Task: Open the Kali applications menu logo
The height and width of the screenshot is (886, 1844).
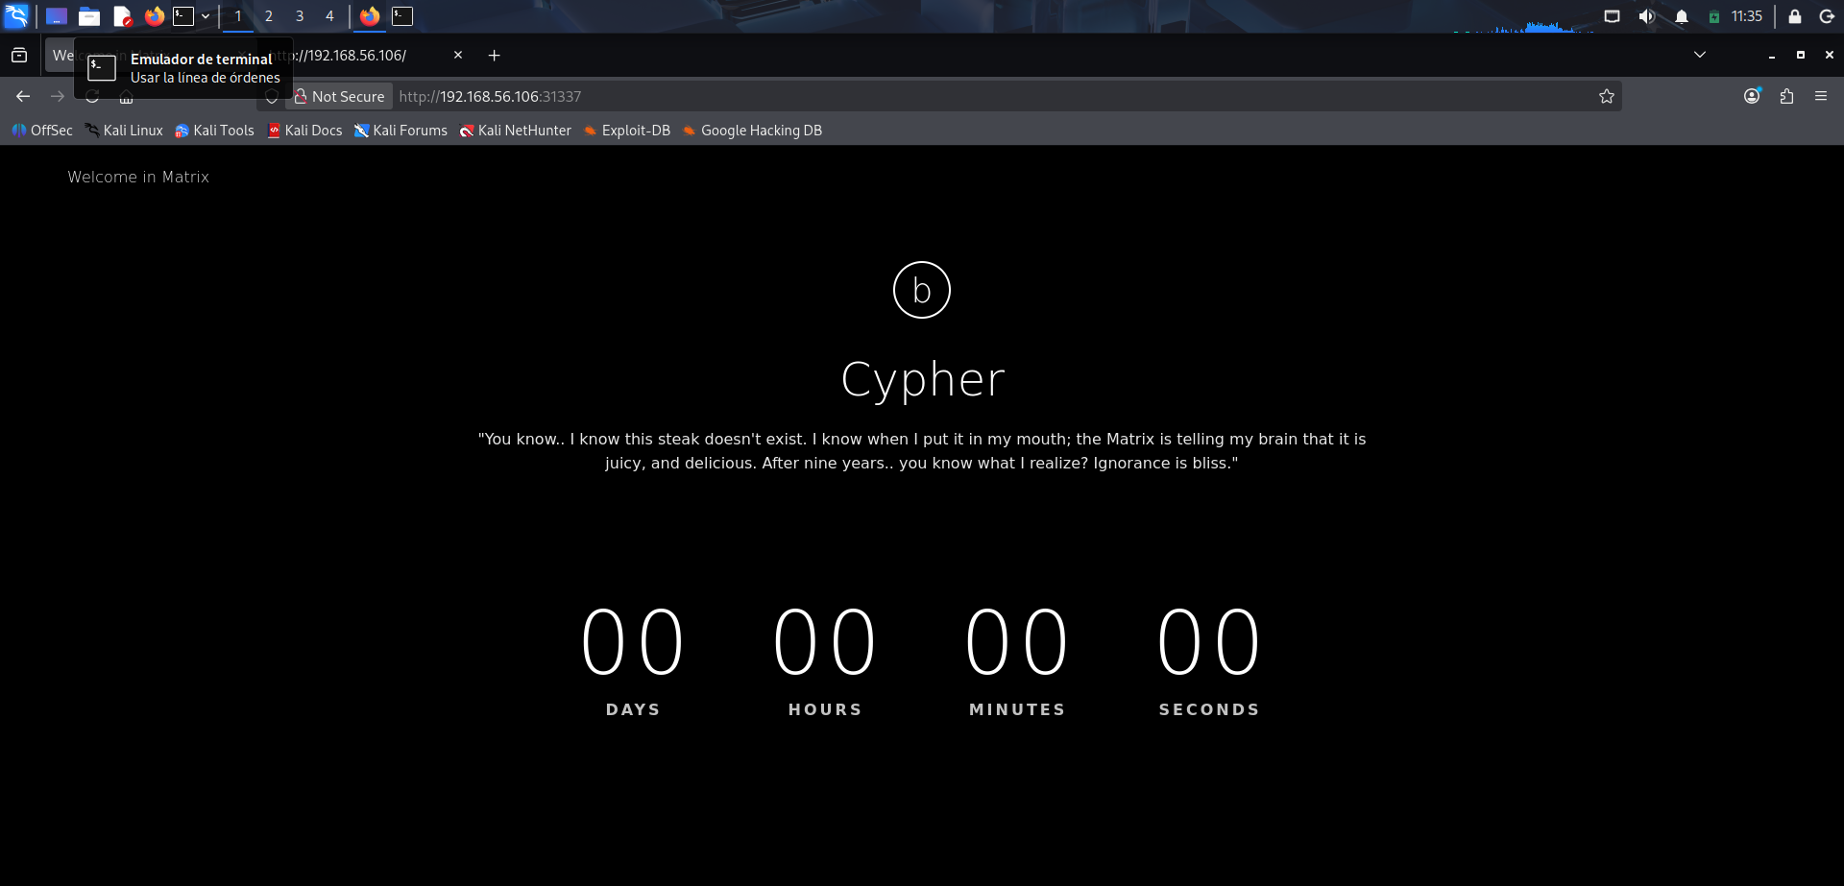Action: click(17, 16)
